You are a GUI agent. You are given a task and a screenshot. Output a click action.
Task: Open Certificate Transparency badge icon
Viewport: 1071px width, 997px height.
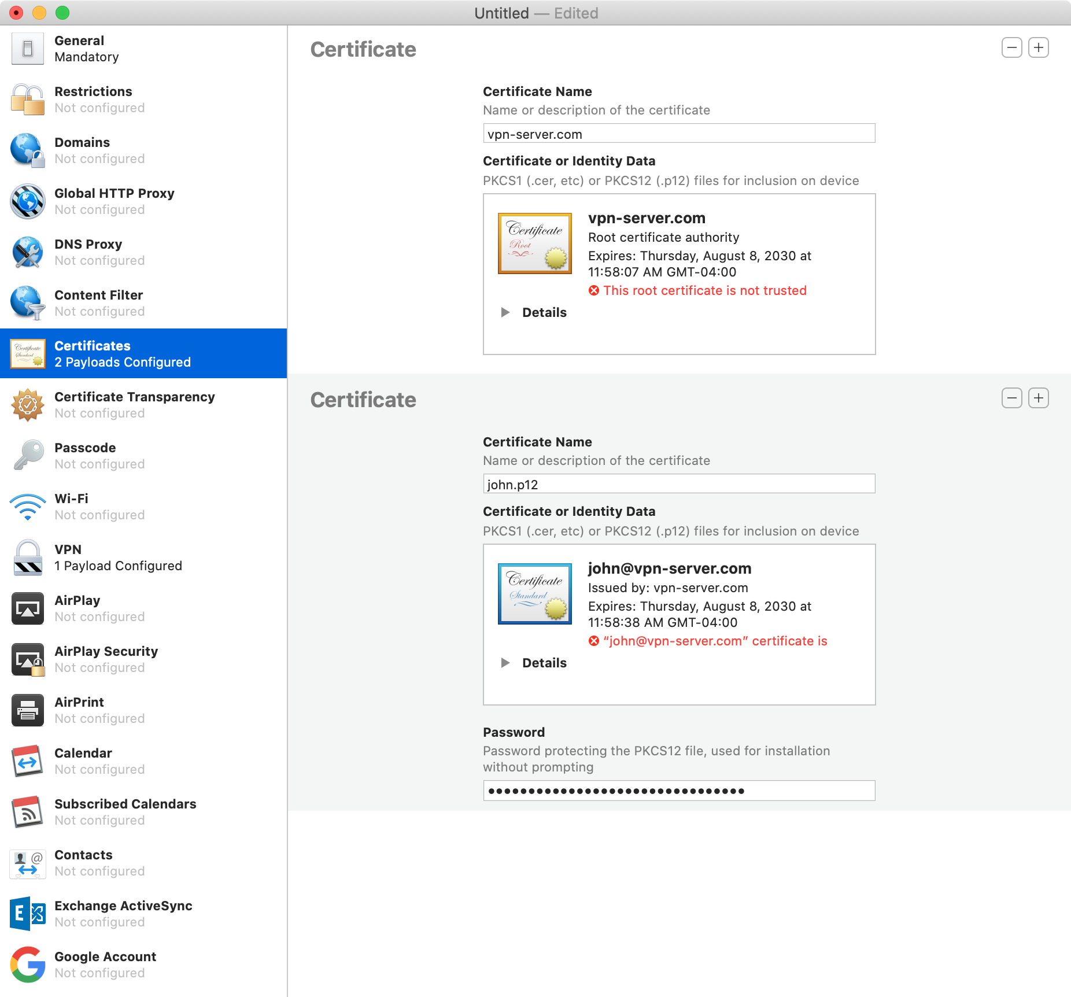[27, 405]
